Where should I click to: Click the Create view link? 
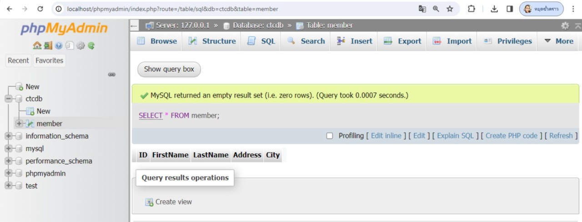point(173,202)
